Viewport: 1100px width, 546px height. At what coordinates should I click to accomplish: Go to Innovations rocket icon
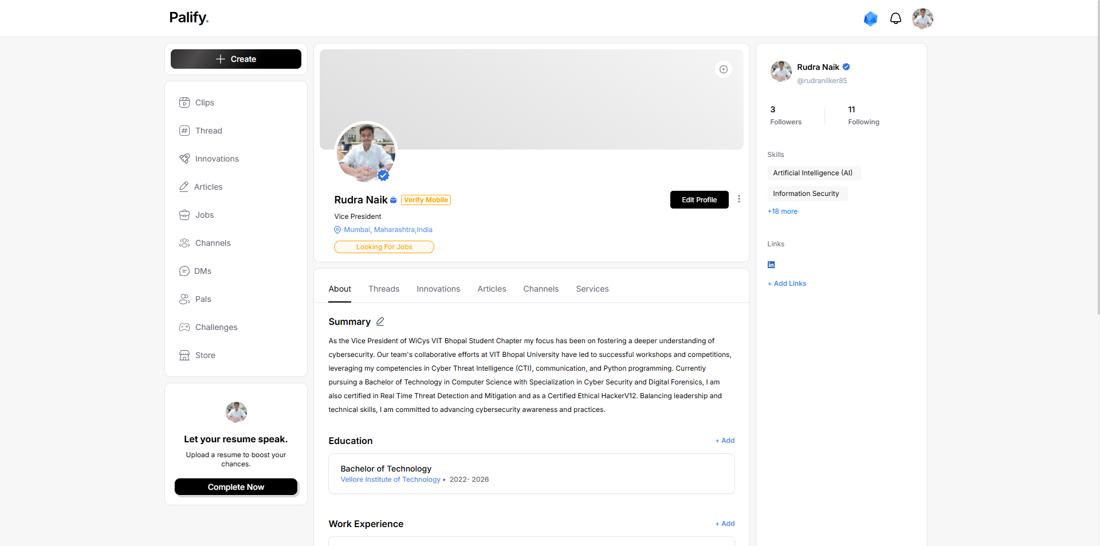(x=184, y=159)
